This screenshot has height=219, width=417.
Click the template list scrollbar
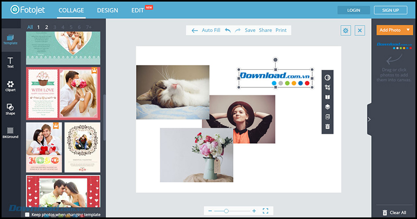[x=104, y=118]
